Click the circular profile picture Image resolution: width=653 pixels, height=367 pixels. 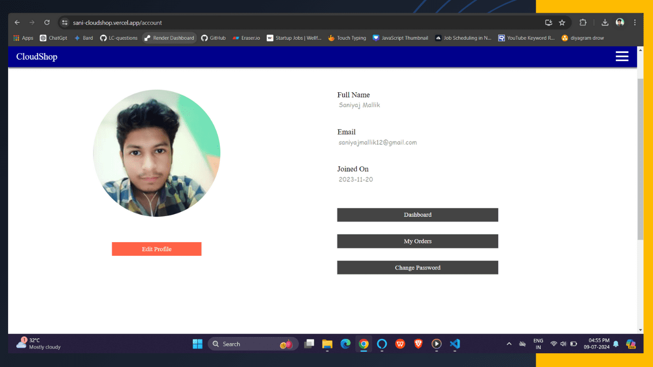click(157, 153)
